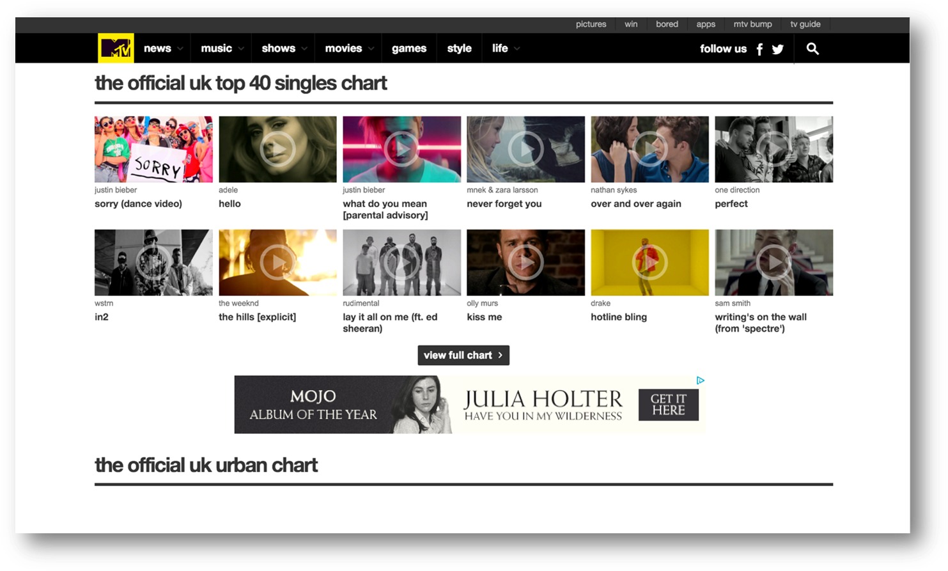Click the olly murs artist name
This screenshot has height=571, width=948.
click(x=482, y=303)
